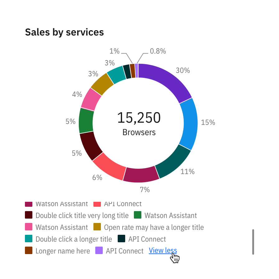Click the pink Watson Assistant legend swatch
The width and height of the screenshot is (279, 279).
click(x=29, y=227)
